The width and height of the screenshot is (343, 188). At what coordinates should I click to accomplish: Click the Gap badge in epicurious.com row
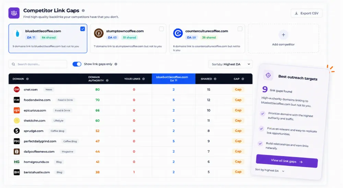(x=238, y=110)
